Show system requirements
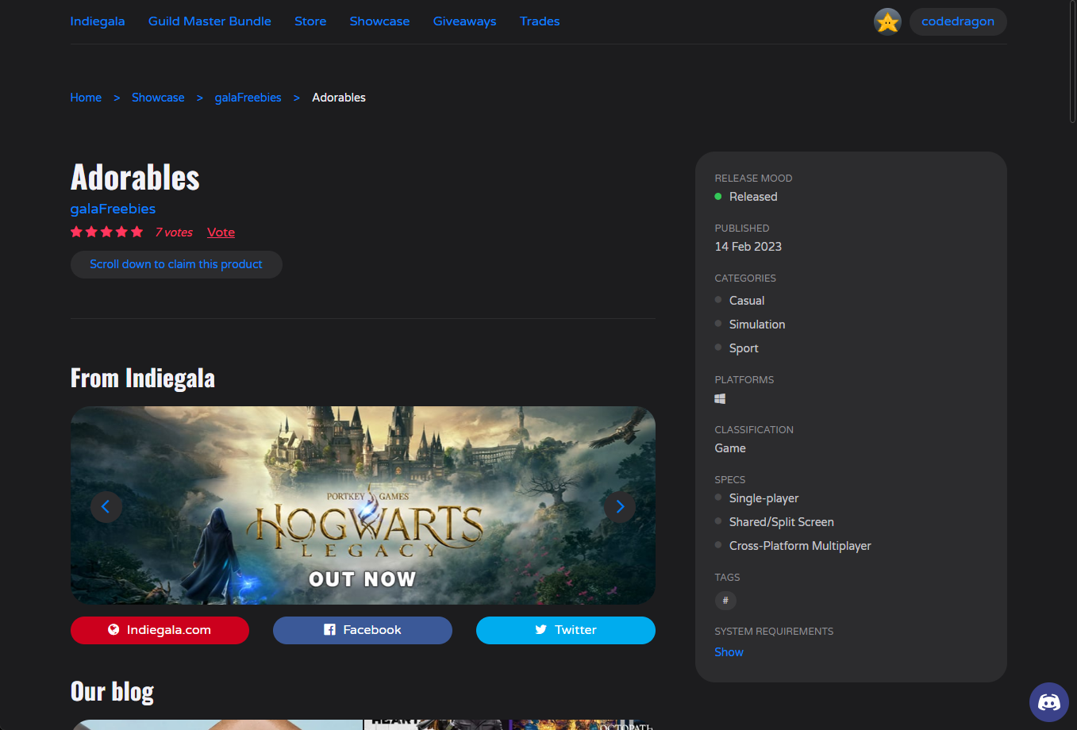The height and width of the screenshot is (730, 1077). 729,652
